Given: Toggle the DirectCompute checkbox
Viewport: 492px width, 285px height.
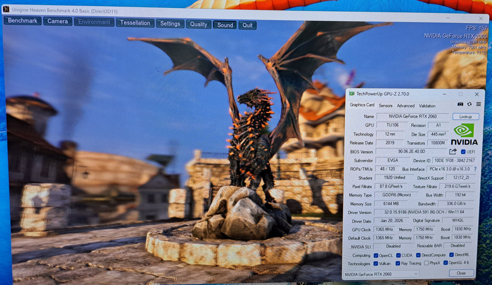Looking at the screenshot, I should coord(418,255).
